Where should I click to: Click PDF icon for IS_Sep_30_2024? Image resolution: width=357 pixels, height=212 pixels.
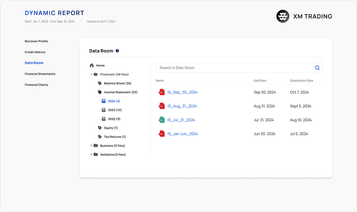[162, 92]
